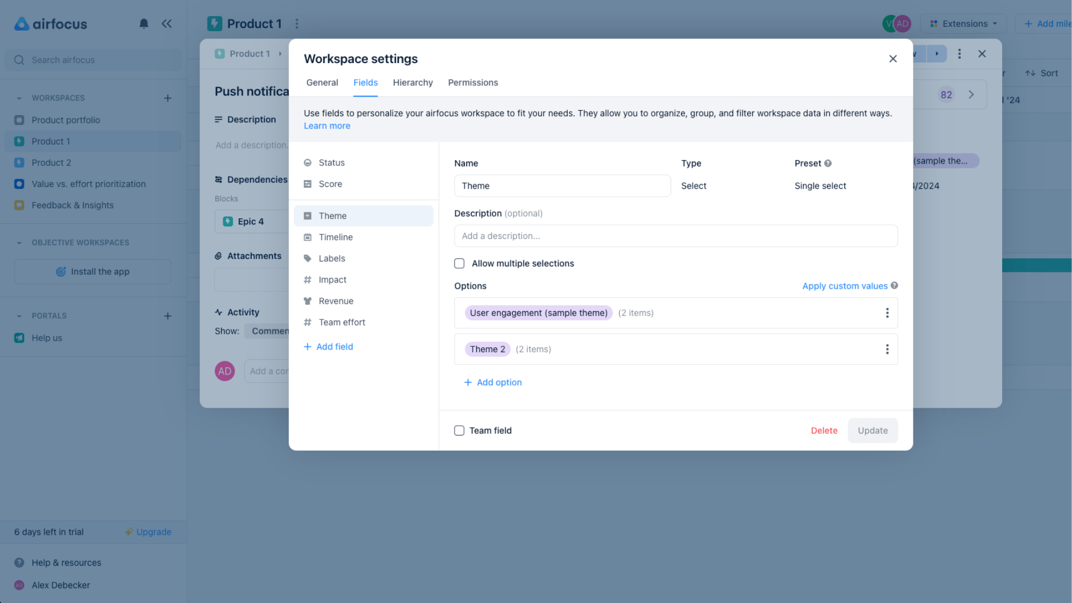
Task: Click the Name input field with Theme
Action: tap(562, 185)
